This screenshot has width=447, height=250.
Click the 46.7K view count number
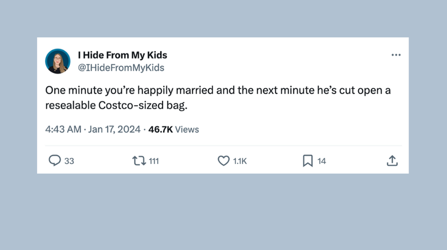(160, 130)
